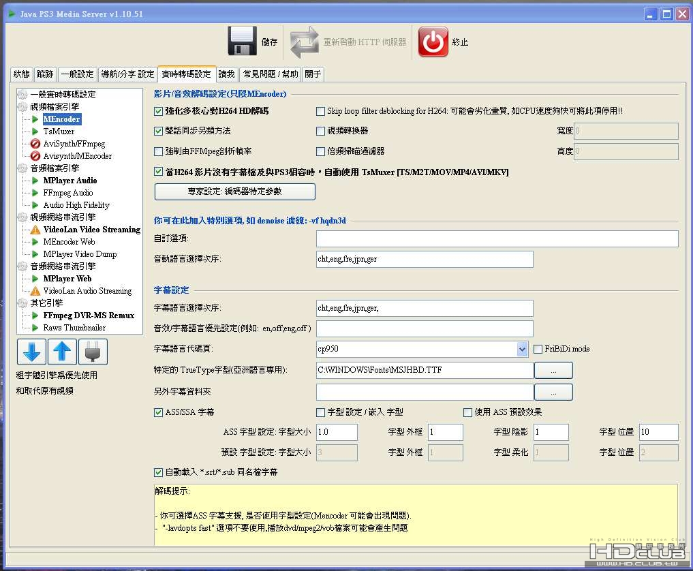Screen dimensions: 693x571
Task: Select MPlayer Audio engine in tree
Action: click(70, 181)
